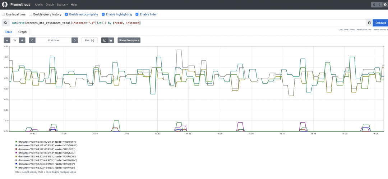Decrease the time range with minus button
Screen dimensions: 388x179
[x=7, y=40]
